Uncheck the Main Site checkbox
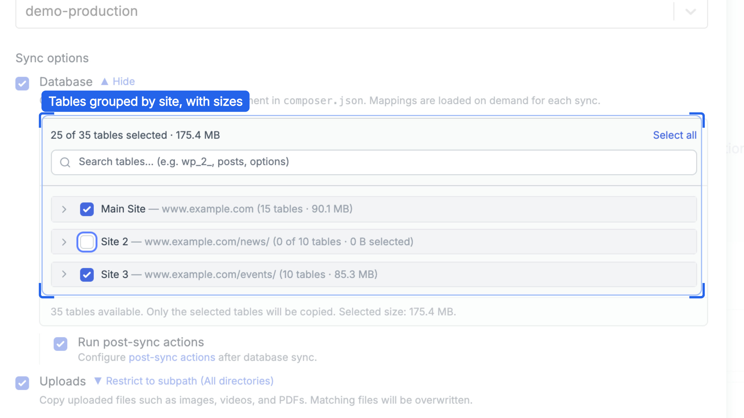 point(87,209)
